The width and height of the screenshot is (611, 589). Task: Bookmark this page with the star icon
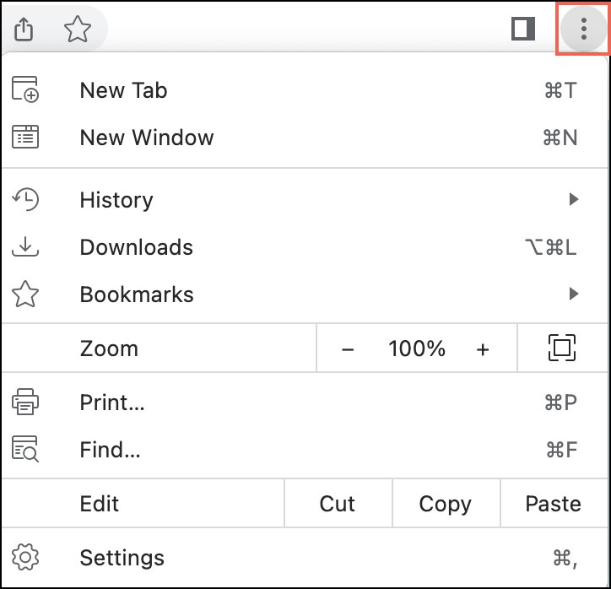coord(78,30)
